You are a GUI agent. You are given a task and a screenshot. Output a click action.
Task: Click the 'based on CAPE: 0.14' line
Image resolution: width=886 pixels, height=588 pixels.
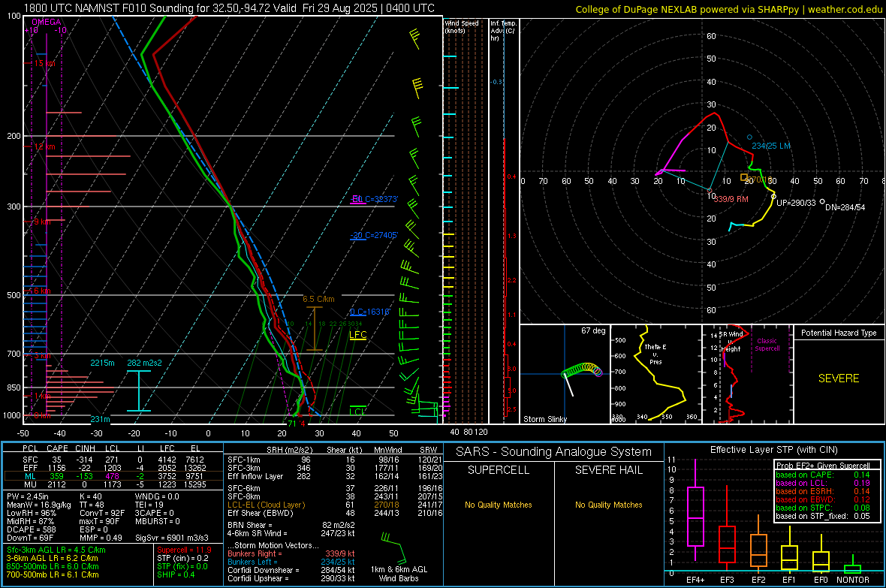click(823, 475)
